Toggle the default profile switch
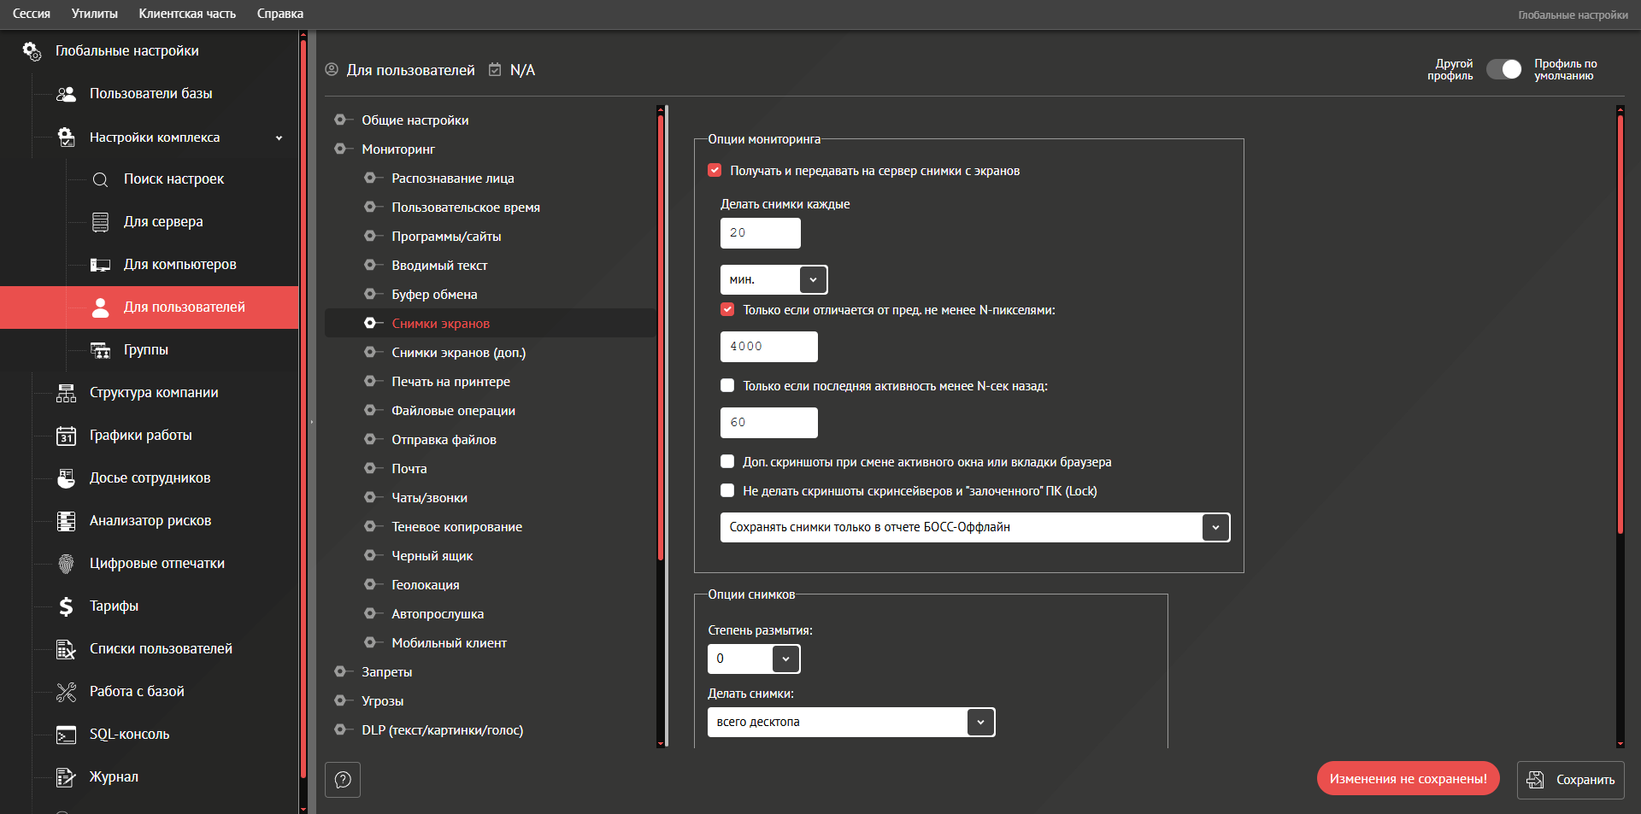This screenshot has width=1641, height=814. (x=1504, y=69)
